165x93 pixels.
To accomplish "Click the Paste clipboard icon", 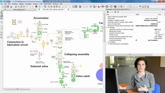I will click(21, 6).
